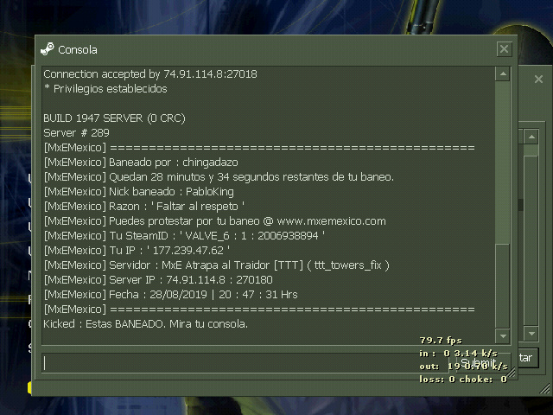Click the background window's scroll up arrow
This screenshot has height=415, width=553.
[531, 137]
